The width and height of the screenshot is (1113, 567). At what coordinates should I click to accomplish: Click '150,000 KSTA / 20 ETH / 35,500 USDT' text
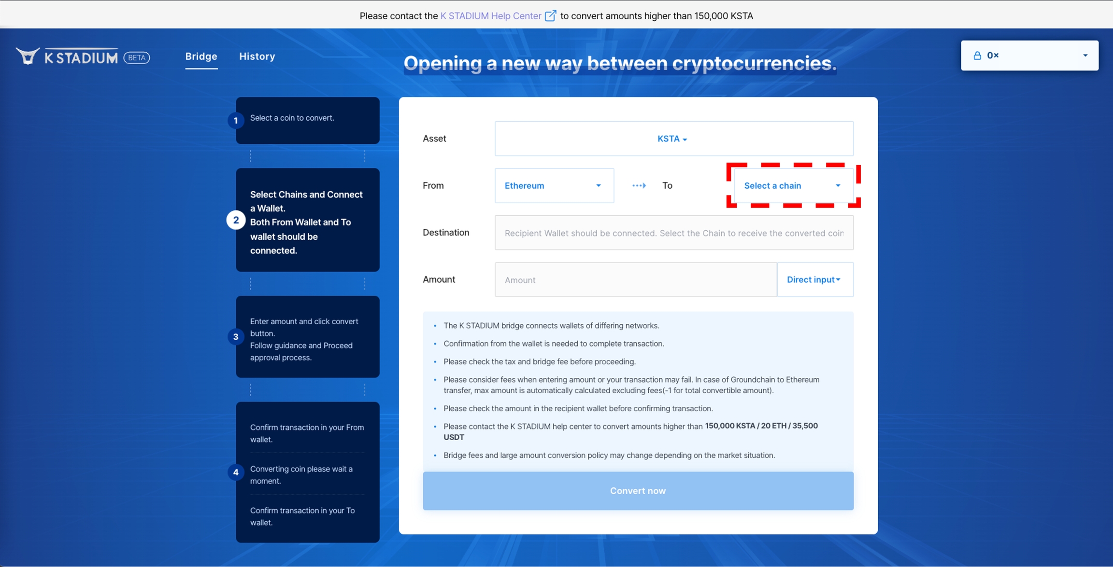tap(631, 431)
